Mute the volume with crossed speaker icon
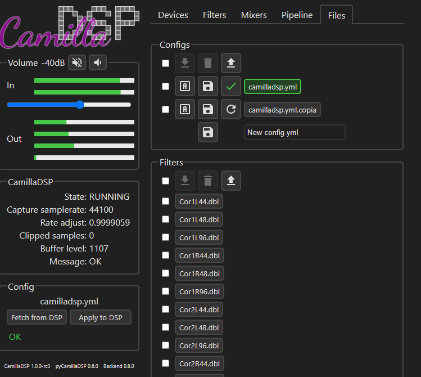Screen dimensions: 421x377 click(x=77, y=62)
